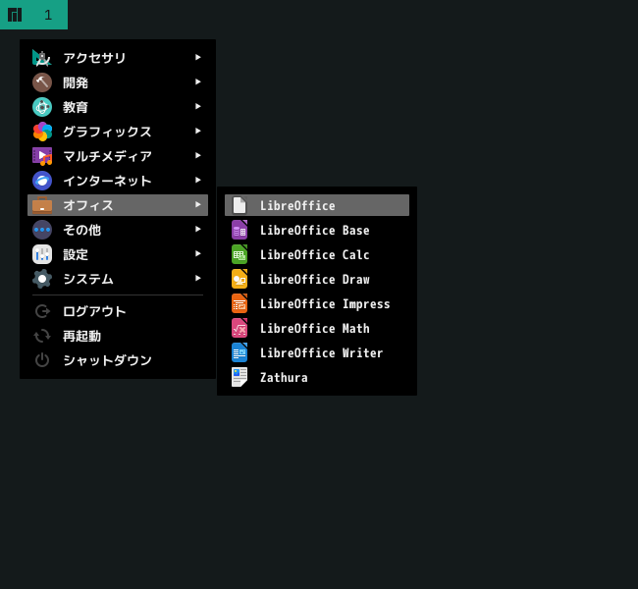The height and width of the screenshot is (589, 638).
Task: Switch to workspace 1 in the panel
Action: [x=48, y=15]
